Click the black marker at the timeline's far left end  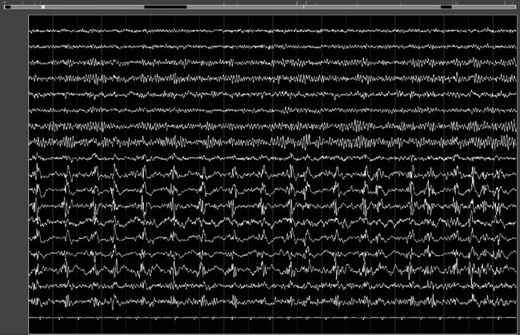click(x=7, y=6)
